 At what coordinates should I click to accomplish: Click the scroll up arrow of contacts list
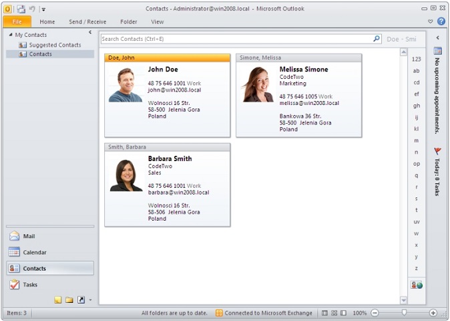tap(403, 52)
